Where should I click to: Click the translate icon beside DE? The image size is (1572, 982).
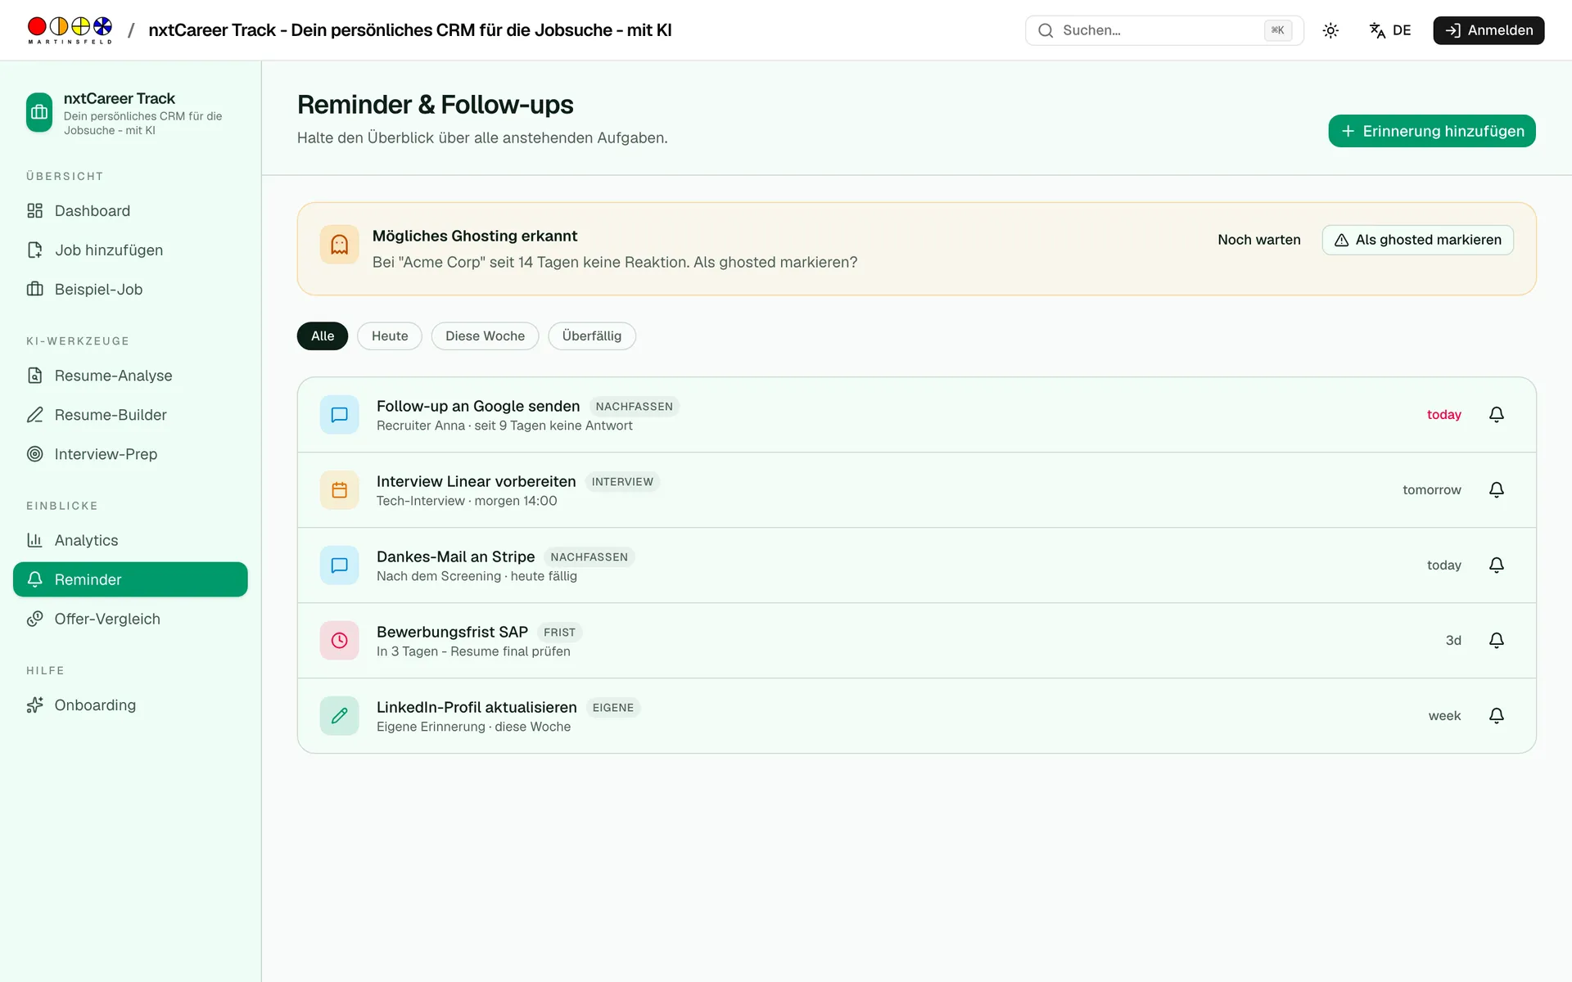click(1377, 30)
